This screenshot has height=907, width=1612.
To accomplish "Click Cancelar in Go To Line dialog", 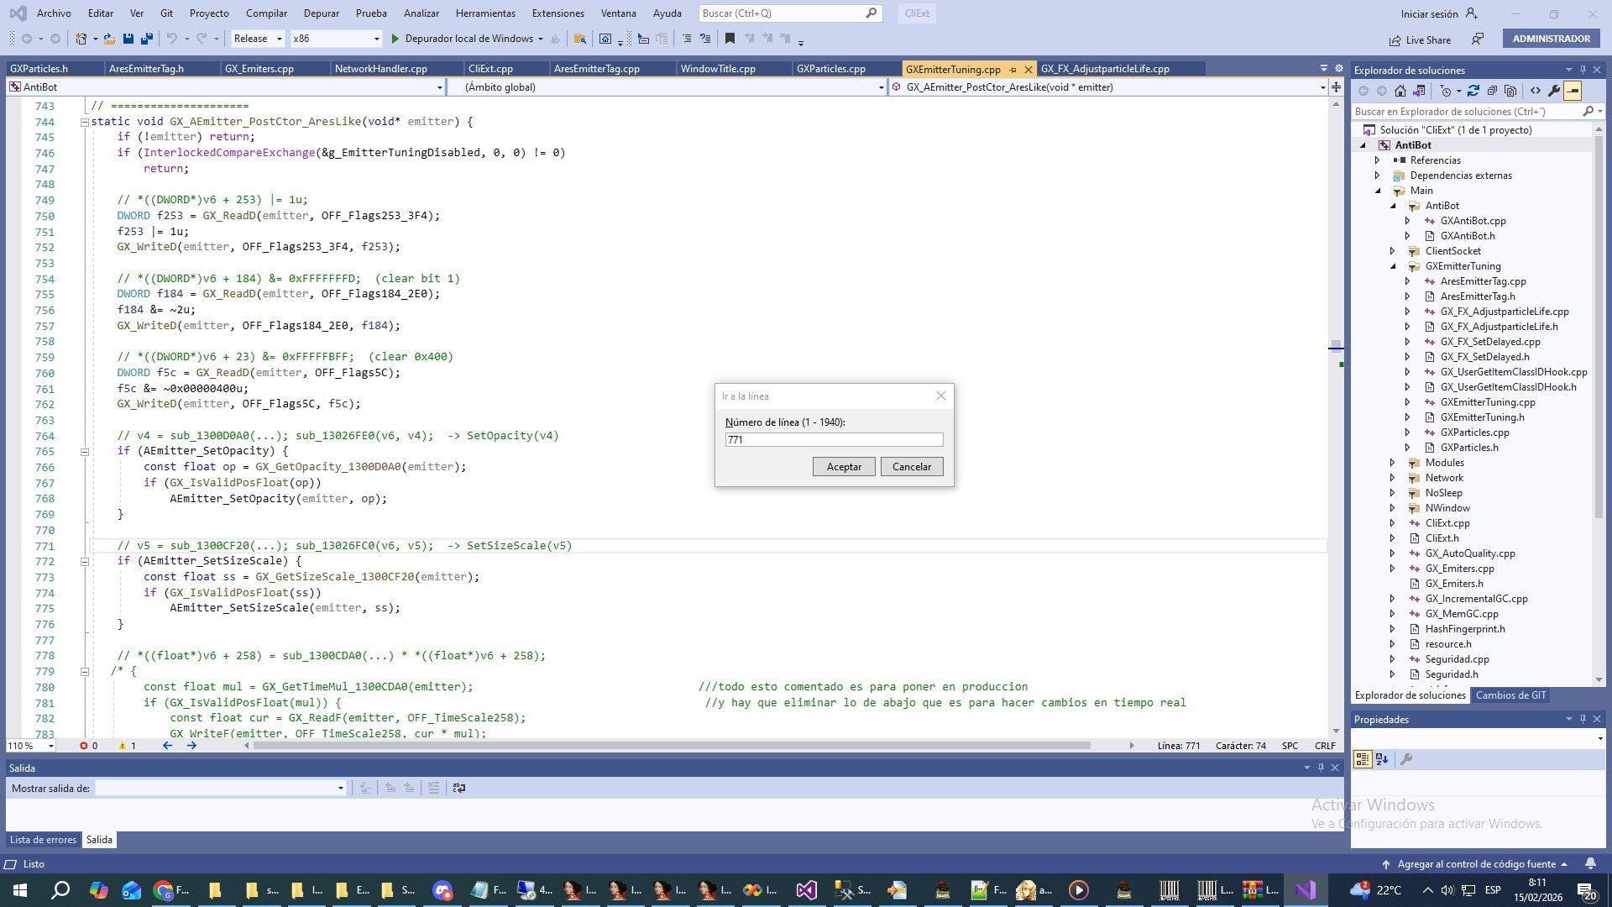I will [911, 467].
